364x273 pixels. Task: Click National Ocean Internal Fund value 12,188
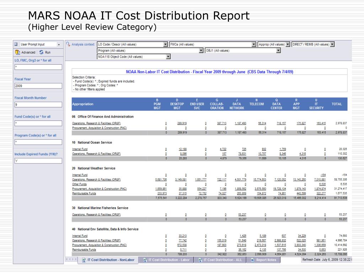(183, 149)
